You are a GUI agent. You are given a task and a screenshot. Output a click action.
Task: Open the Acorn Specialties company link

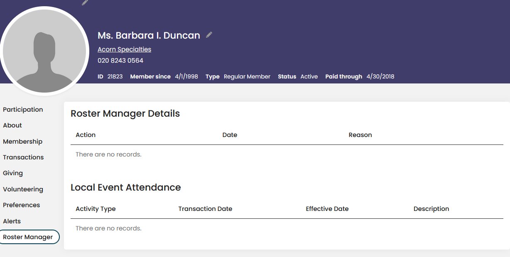[124, 49]
